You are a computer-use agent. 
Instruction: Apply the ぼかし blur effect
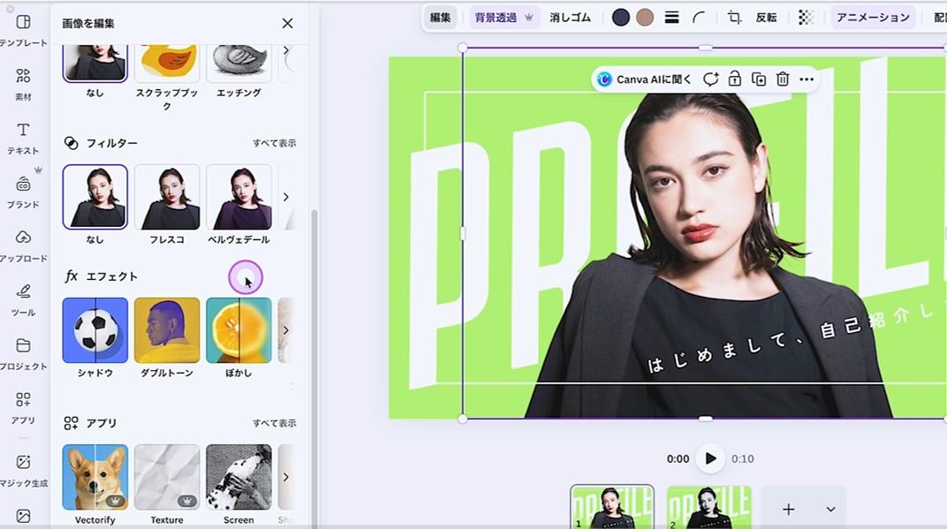point(239,330)
